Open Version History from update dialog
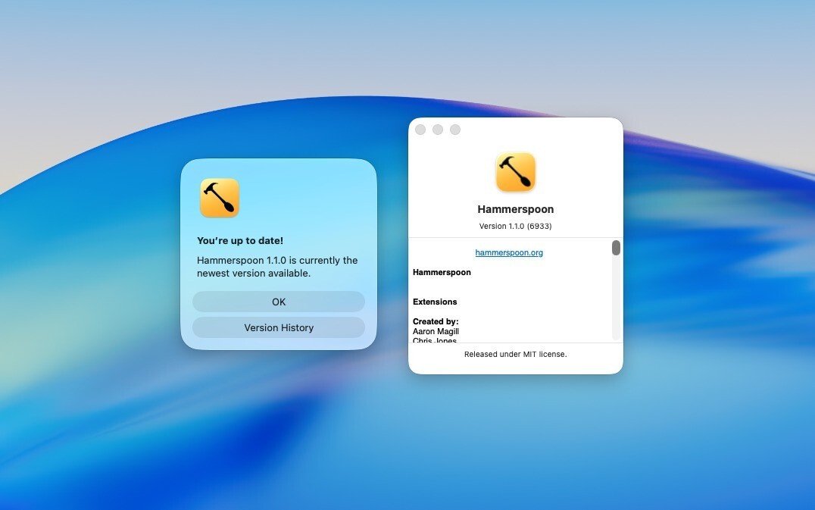This screenshot has width=815, height=510. (x=279, y=327)
